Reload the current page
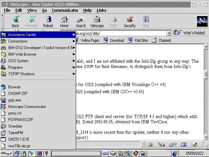The width and height of the screenshot is (209, 157). (x=48, y=22)
